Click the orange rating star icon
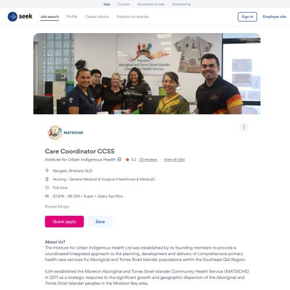 click(128, 159)
